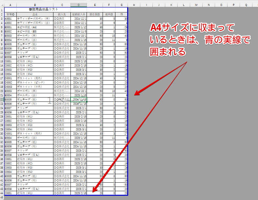This screenshot has height=200, width=258.
Task: Select row 1 header number
Action: coord(2,10)
